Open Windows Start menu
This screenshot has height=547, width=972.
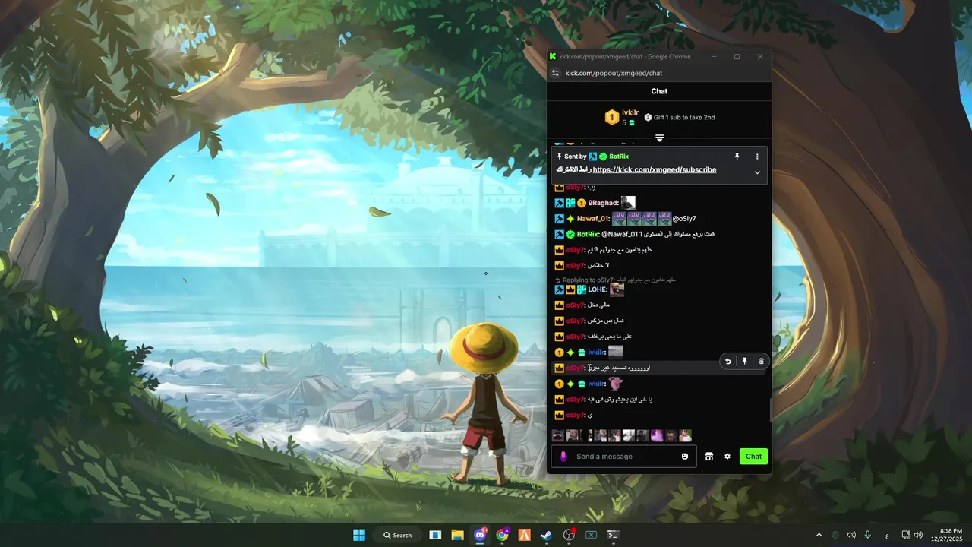359,535
